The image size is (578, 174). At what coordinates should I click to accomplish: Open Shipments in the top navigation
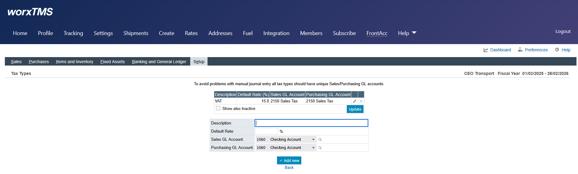coord(136,33)
